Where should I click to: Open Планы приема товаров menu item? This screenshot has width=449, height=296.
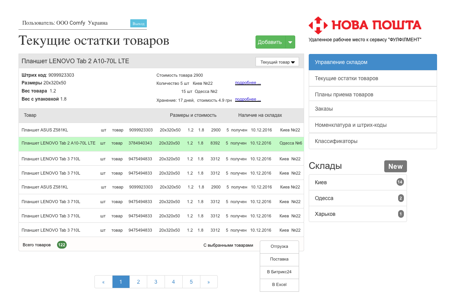click(x=373, y=94)
